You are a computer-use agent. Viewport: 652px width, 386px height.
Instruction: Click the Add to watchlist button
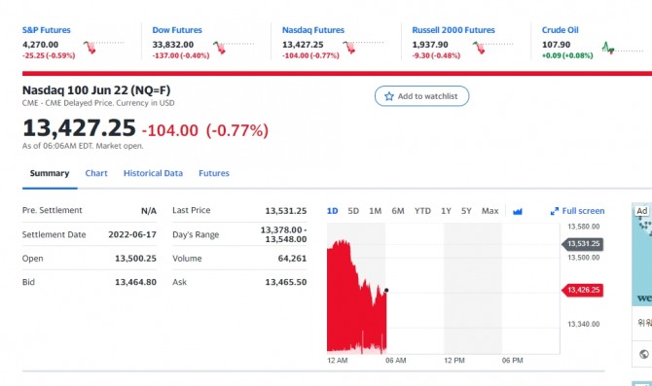[x=421, y=96]
